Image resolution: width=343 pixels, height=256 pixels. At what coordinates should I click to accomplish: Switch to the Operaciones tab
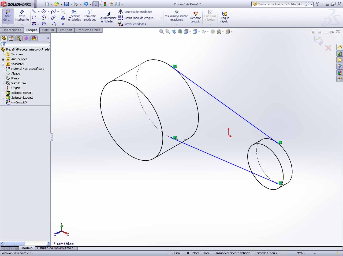pyautogui.click(x=12, y=30)
